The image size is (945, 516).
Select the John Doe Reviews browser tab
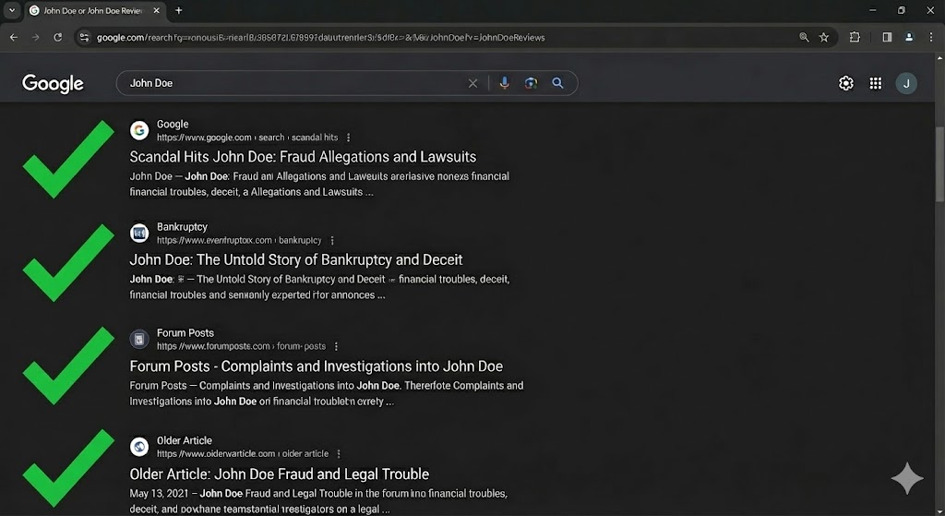pos(88,10)
